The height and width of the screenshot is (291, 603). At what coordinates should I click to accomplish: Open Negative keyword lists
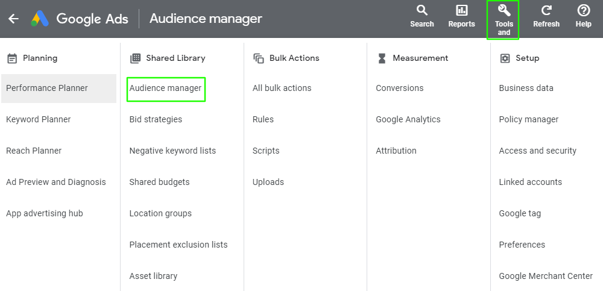point(172,151)
